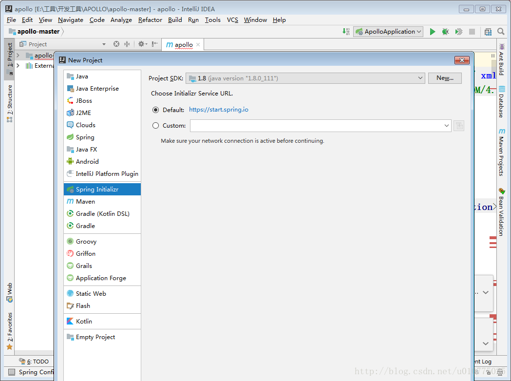Image resolution: width=511 pixels, height=381 pixels.
Task: Select Static Web project type
Action: point(102,294)
